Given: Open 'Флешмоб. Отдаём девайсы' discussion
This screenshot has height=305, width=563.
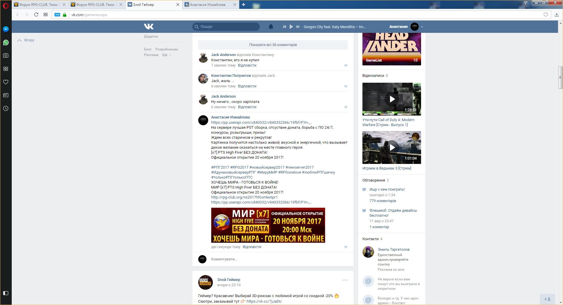Looking at the screenshot, I should (x=393, y=213).
